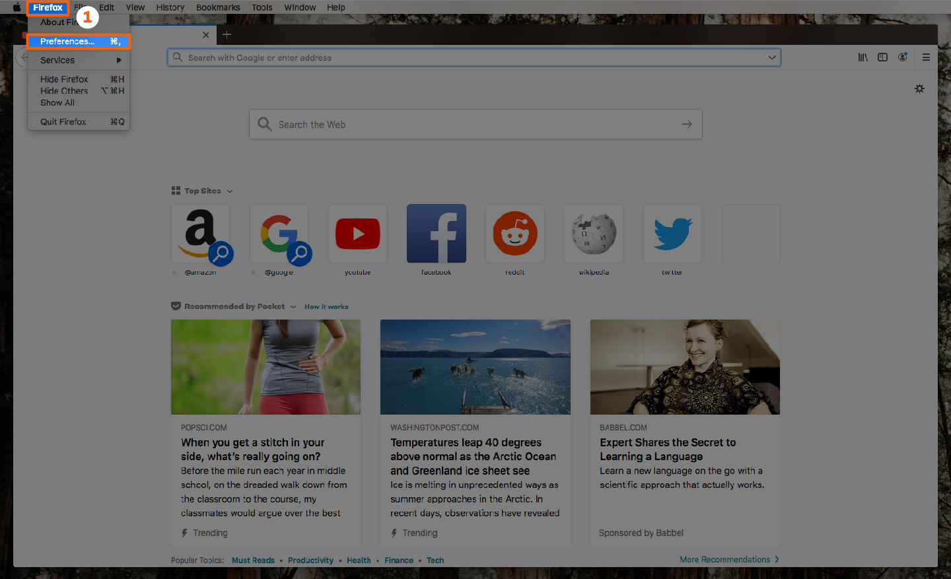Open the Firefox Account icon

[902, 57]
